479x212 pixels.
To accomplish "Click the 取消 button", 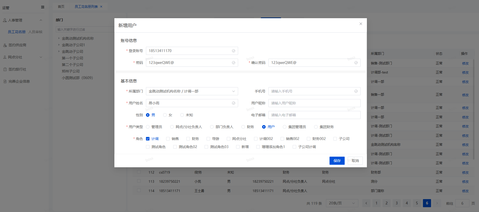I will pyautogui.click(x=355, y=161).
